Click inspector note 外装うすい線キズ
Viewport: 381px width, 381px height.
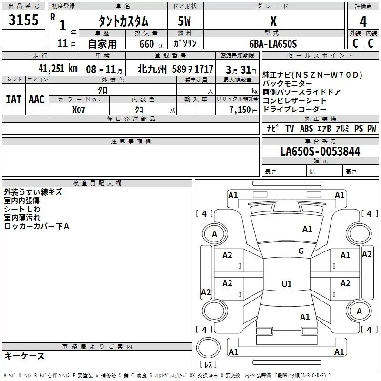(33, 192)
